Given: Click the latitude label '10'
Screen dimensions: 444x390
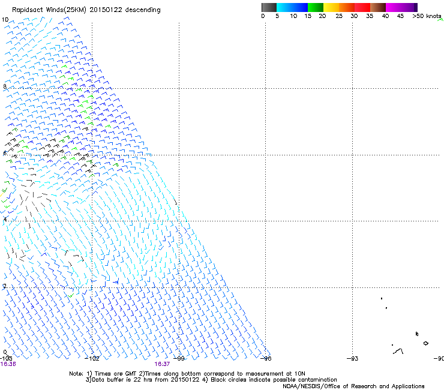Looking at the screenshot, I should [5, 20].
